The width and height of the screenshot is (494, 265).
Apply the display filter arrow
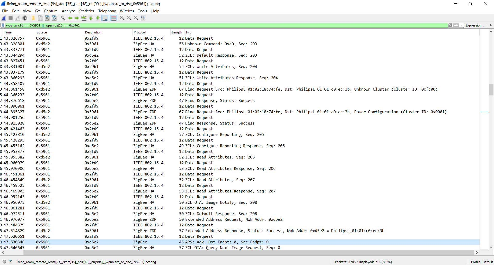[x=456, y=25]
